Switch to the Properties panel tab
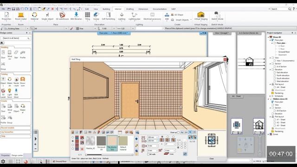Viewport: 297px width, 167px height. pyautogui.click(x=5, y=155)
